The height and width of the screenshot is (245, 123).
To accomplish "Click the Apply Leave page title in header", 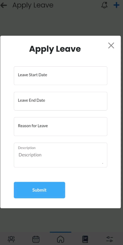I will [x=33, y=5].
